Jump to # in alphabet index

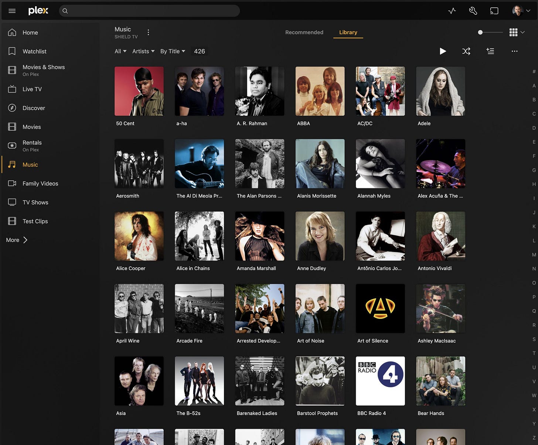pyautogui.click(x=534, y=72)
